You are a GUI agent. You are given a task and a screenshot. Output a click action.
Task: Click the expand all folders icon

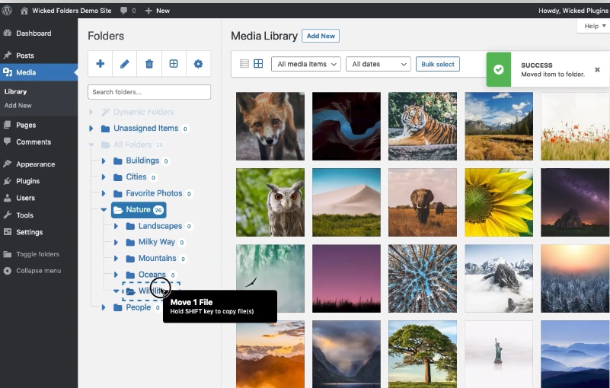click(174, 64)
